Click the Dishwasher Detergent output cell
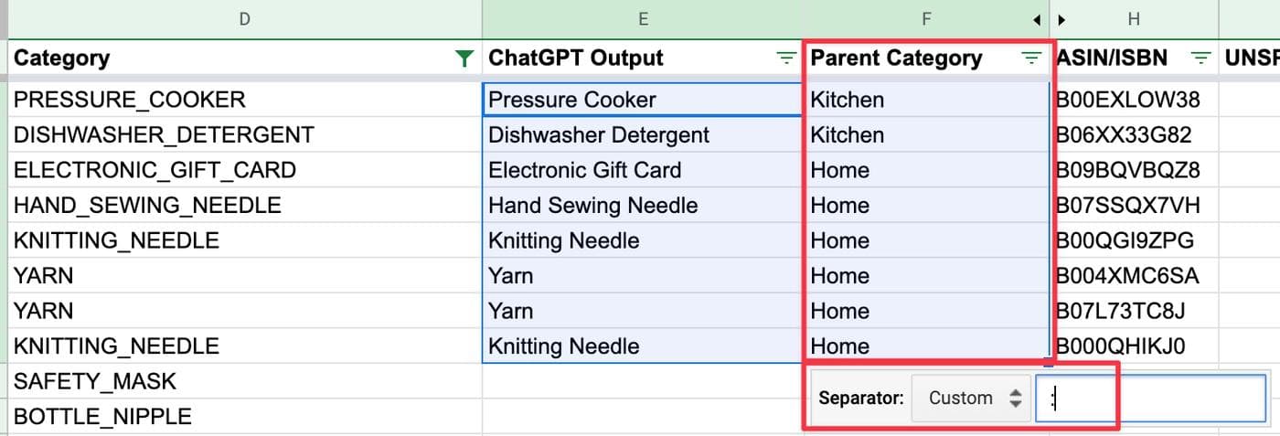Image resolution: width=1280 pixels, height=436 pixels. pyautogui.click(x=643, y=135)
